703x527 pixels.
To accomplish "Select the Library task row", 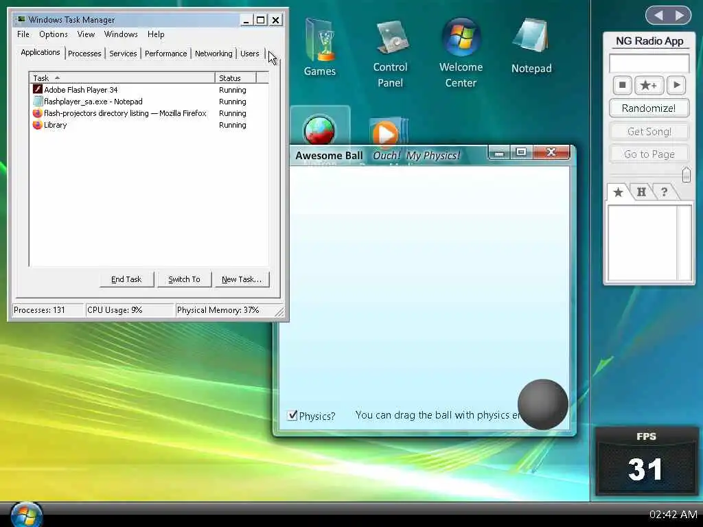I will coord(149,125).
